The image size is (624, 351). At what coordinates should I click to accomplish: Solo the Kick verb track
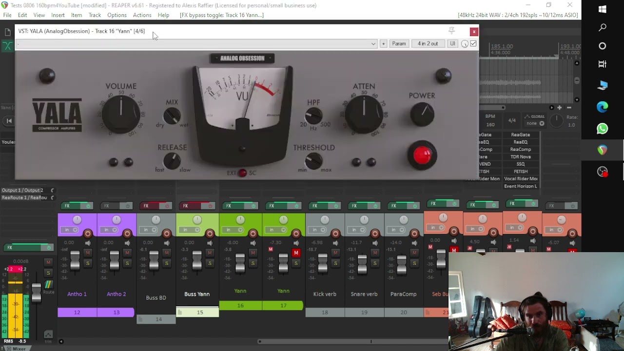pos(335,263)
